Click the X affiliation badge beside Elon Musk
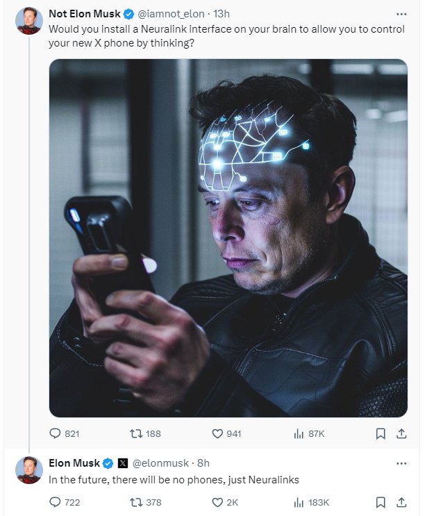Viewport: 436px width, 516px height. tap(122, 463)
